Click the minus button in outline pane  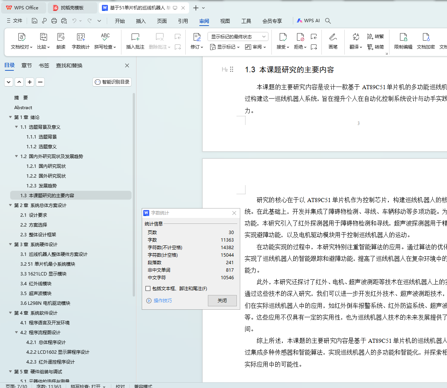pyautogui.click(x=40, y=82)
